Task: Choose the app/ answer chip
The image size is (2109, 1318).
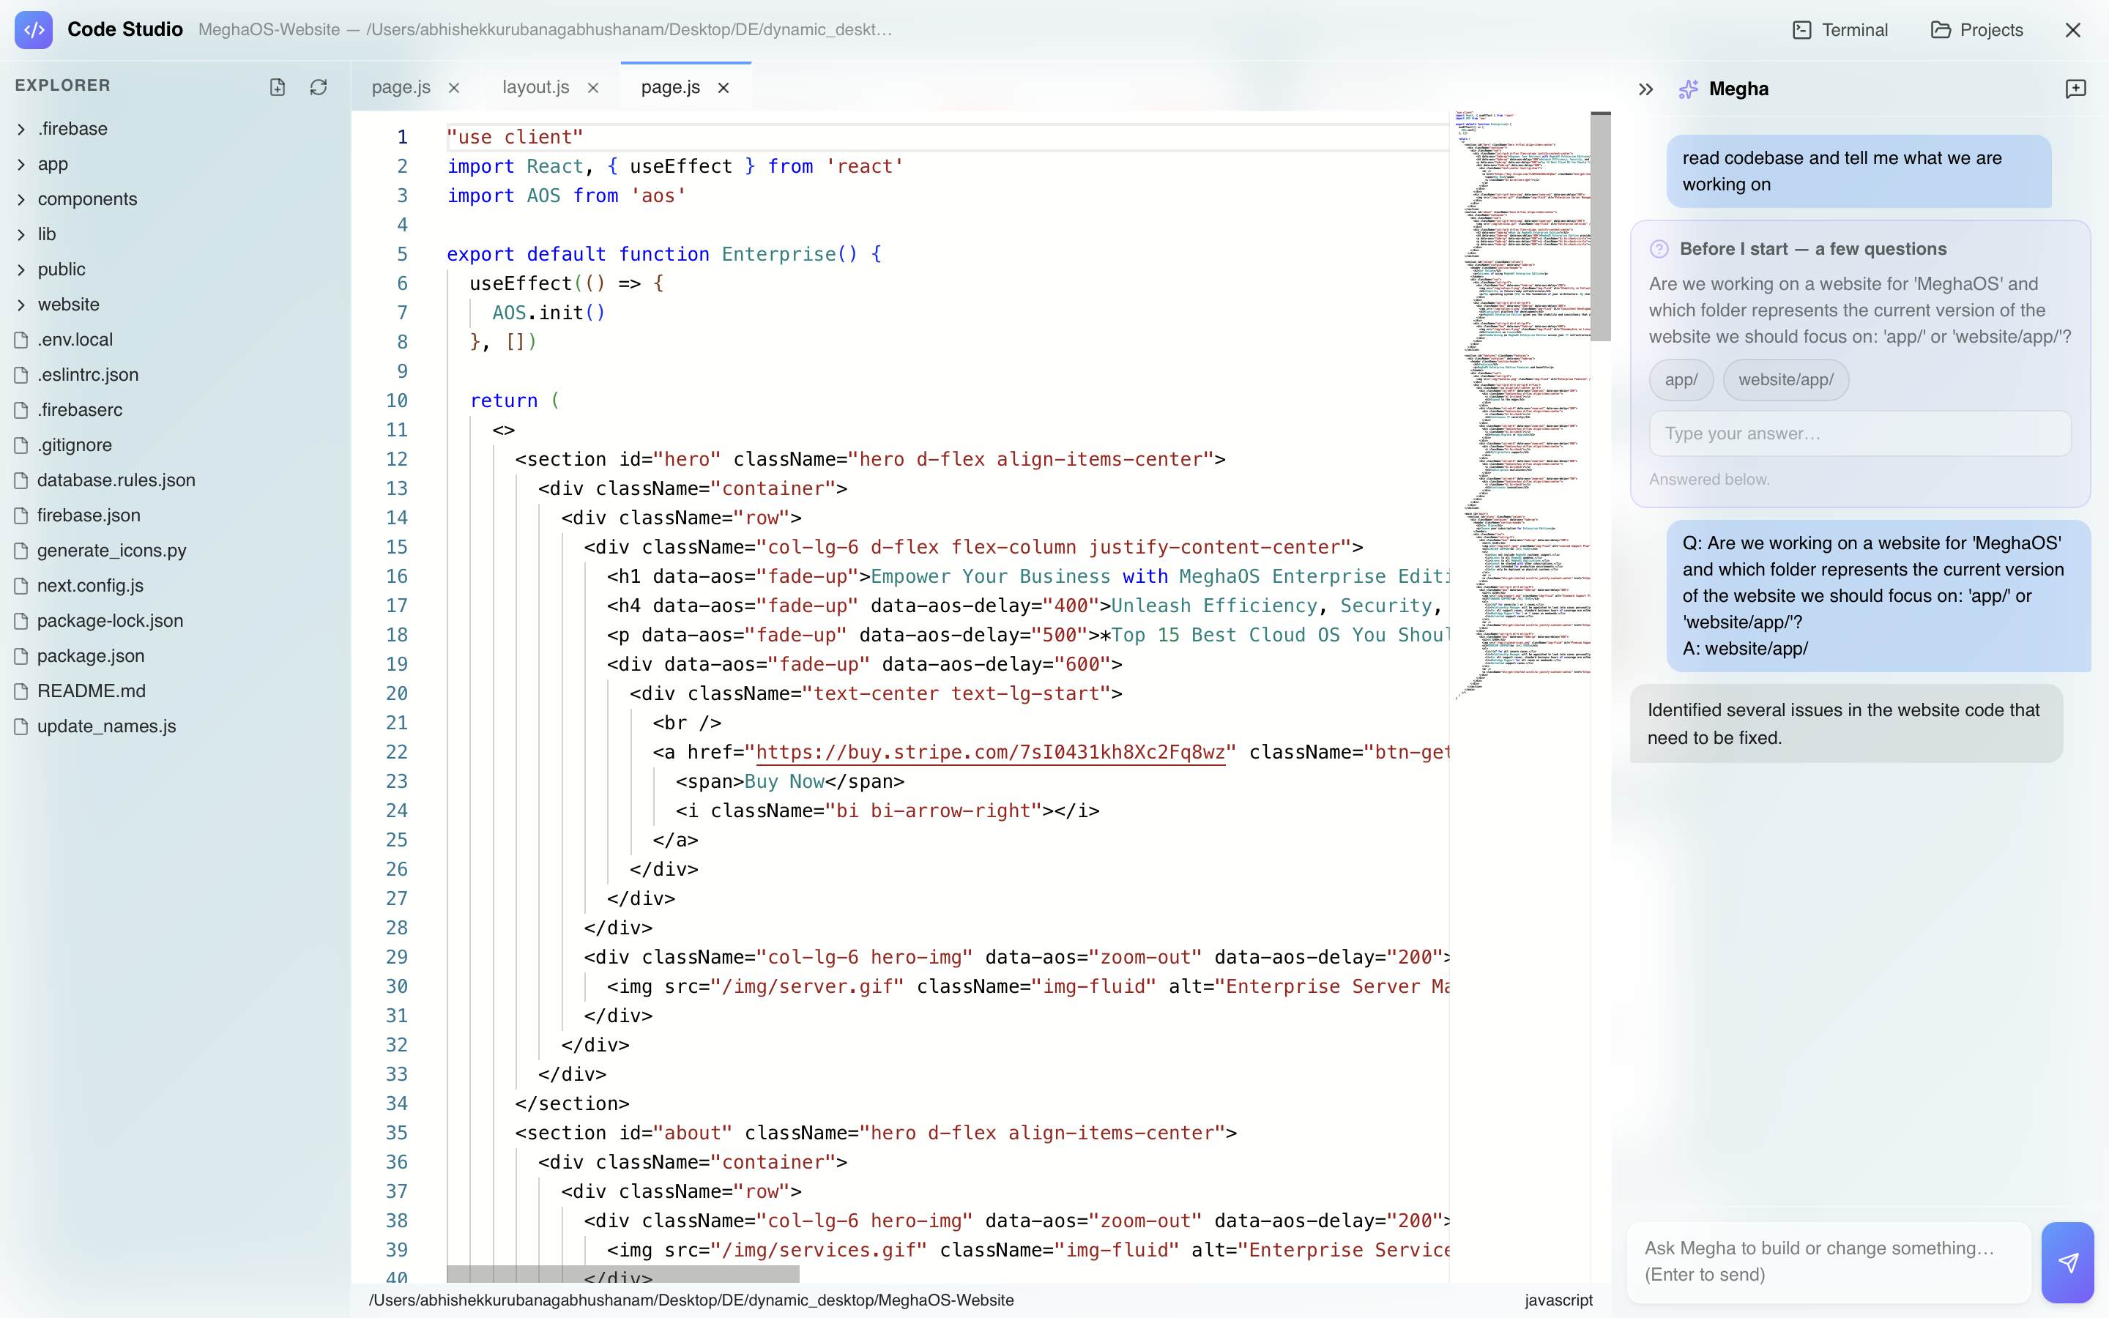Action: click(x=1681, y=380)
